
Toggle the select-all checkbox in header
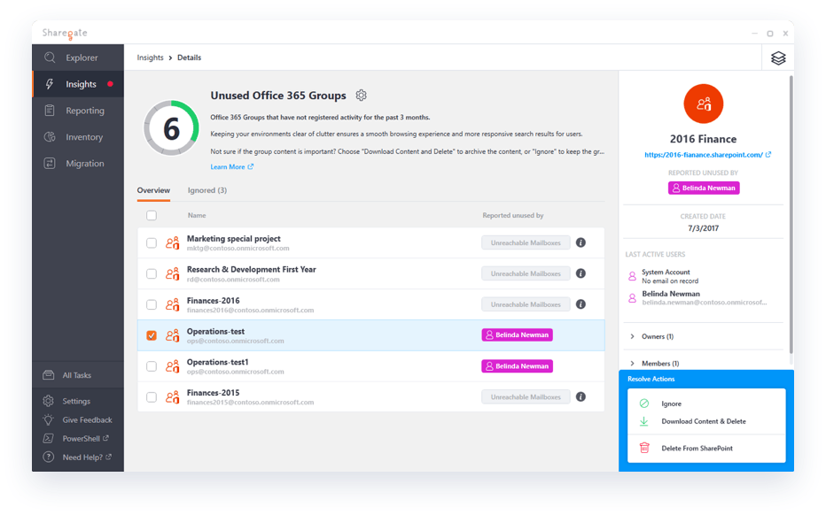pos(152,215)
